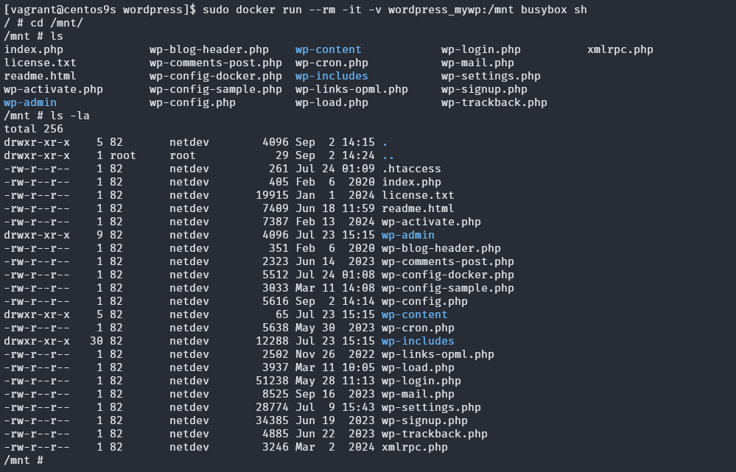The height and width of the screenshot is (472, 736).
Task: Click the 'total 256' summary line
Action: [33, 129]
